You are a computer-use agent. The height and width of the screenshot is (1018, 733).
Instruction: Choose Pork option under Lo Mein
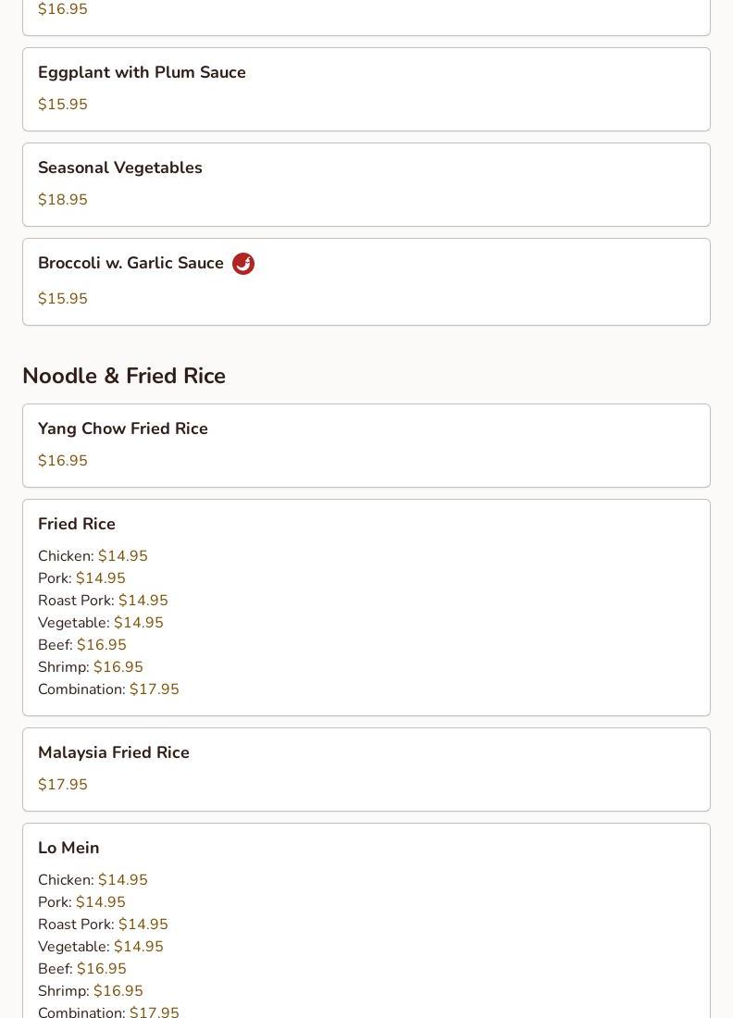[x=81, y=902]
